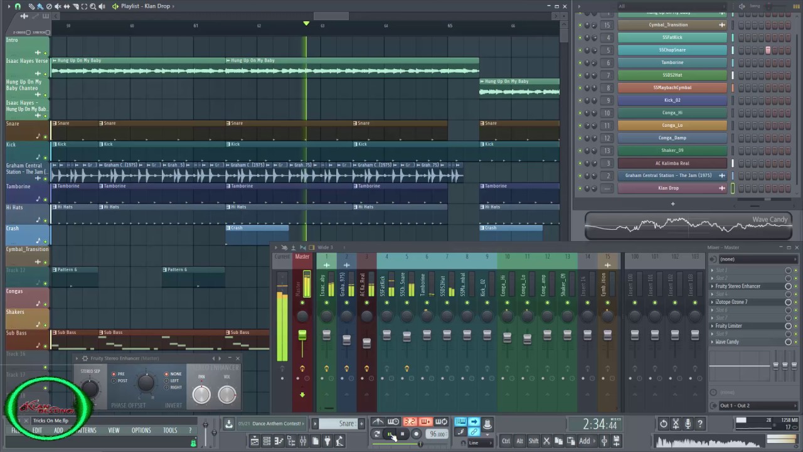Click the Save icon on shortcut toolbar
The width and height of the screenshot is (803, 452).
point(616,441)
